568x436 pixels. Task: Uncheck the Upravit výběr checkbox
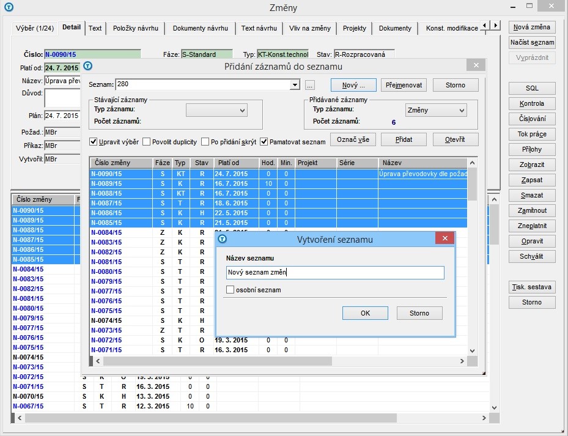pyautogui.click(x=93, y=142)
